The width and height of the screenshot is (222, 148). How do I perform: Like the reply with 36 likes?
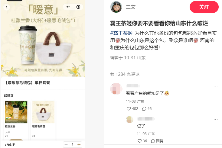[x=140, y=141]
